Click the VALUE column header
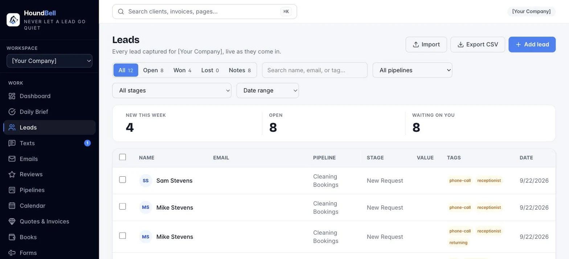The height and width of the screenshot is (259, 569). tap(425, 158)
